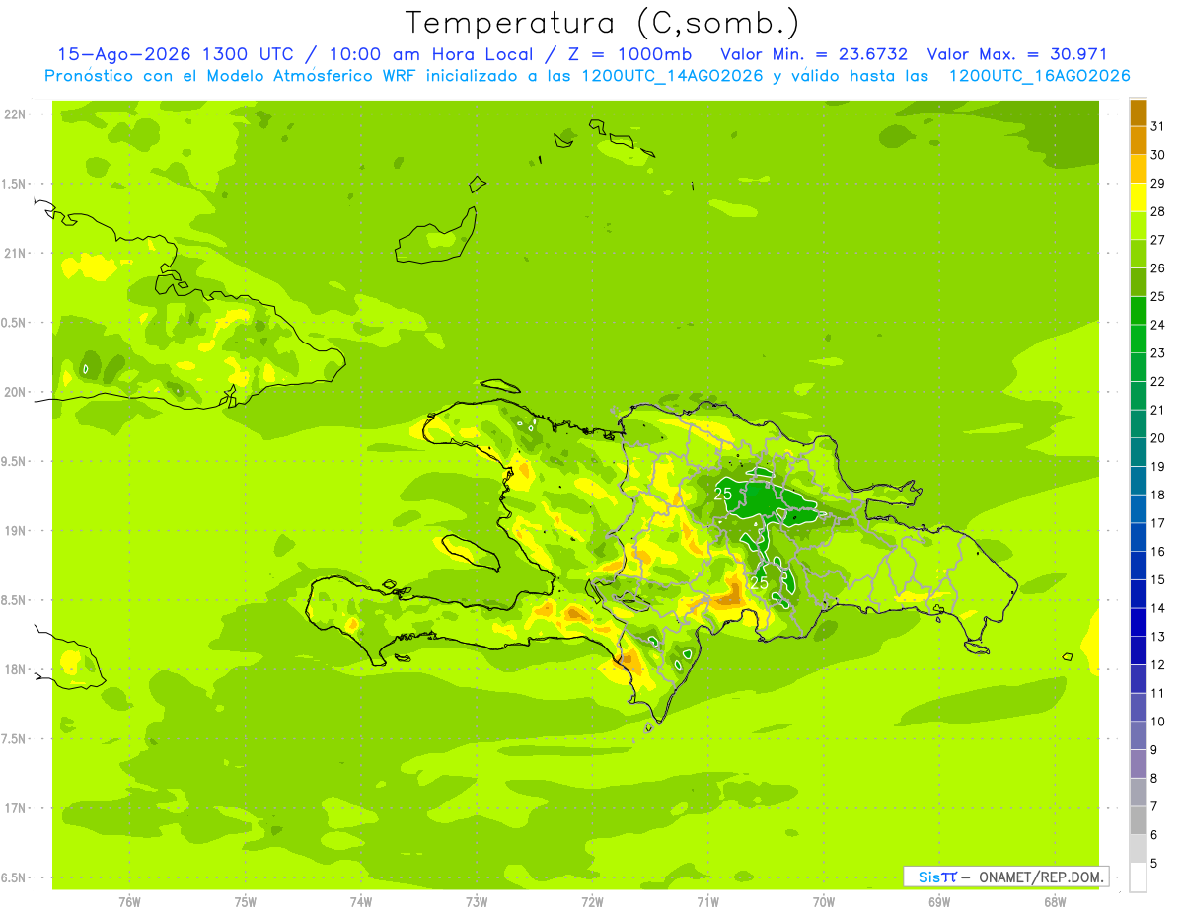This screenshot has height=915, width=1184.
Task: Click the lower "25" contour label near 18.6N
Action: [x=760, y=583]
